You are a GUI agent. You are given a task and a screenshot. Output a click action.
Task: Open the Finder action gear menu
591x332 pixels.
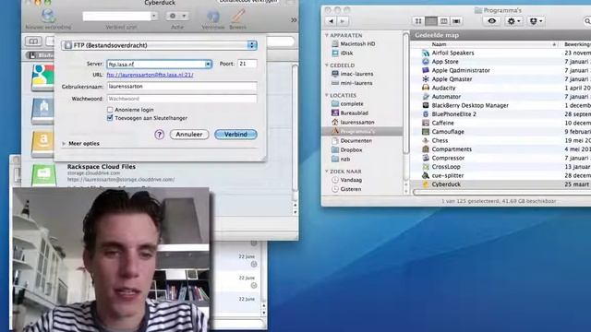click(x=513, y=21)
